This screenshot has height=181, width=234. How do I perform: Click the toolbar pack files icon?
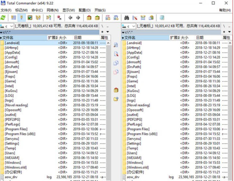(x=89, y=18)
